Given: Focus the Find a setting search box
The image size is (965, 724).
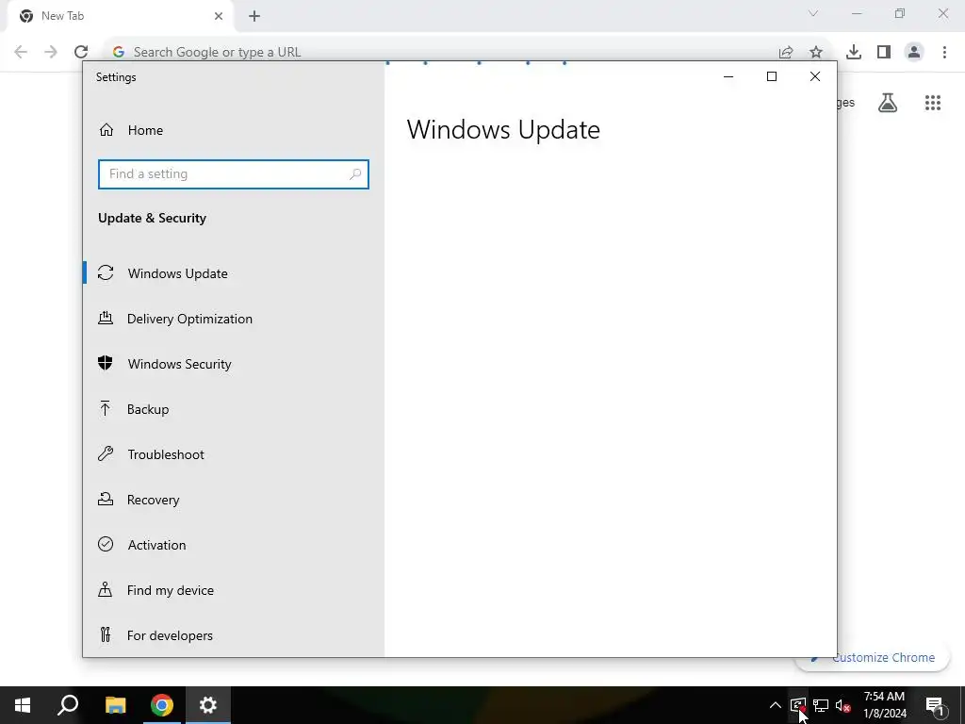Looking at the screenshot, I should pyautogui.click(x=234, y=174).
